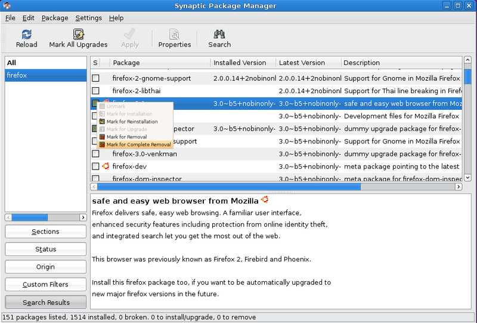Click the left pane scroll-right arrow
The height and width of the screenshot is (323, 477).
tap(83, 217)
